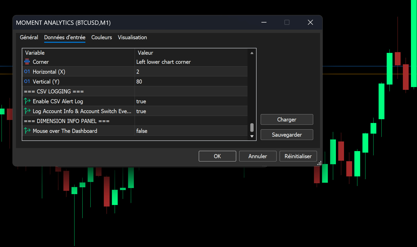This screenshot has width=417, height=247.
Task: Click the boolean icon for Enable CSV Alert Log
Action: coord(27,101)
